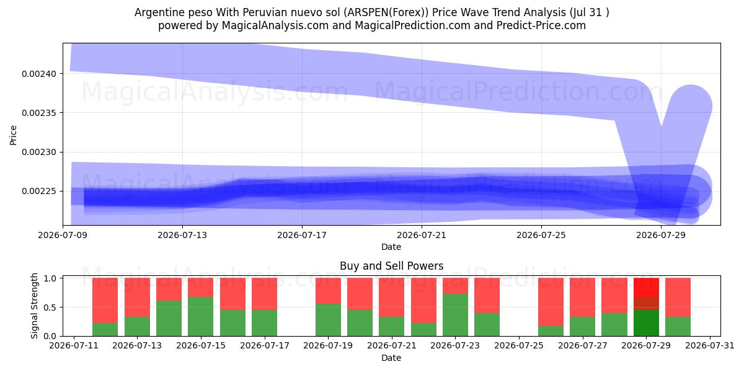Click the 2026-07-25 date label on price chart
This screenshot has width=744, height=372.
click(x=541, y=235)
